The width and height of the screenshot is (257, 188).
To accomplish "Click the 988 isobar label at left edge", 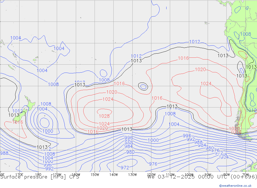I will pos(4,153).
